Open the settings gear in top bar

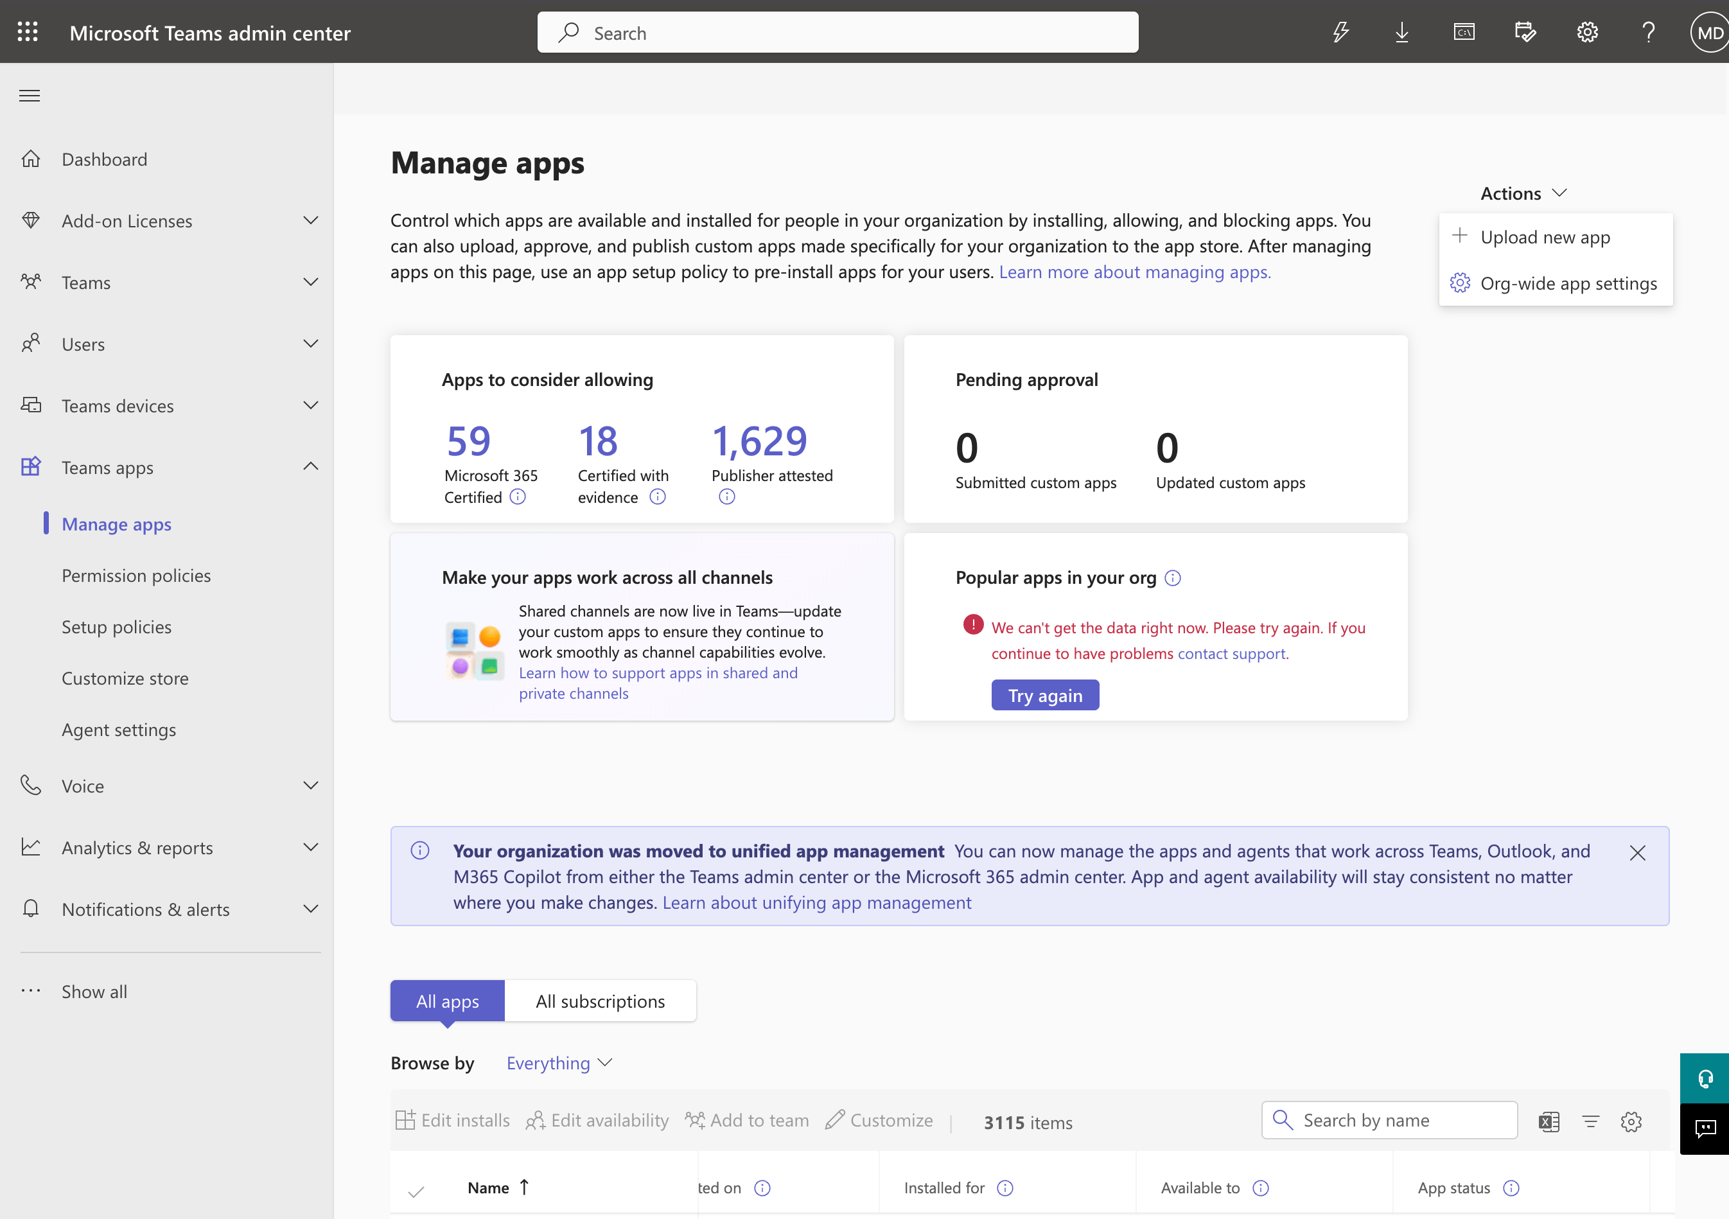(1588, 31)
